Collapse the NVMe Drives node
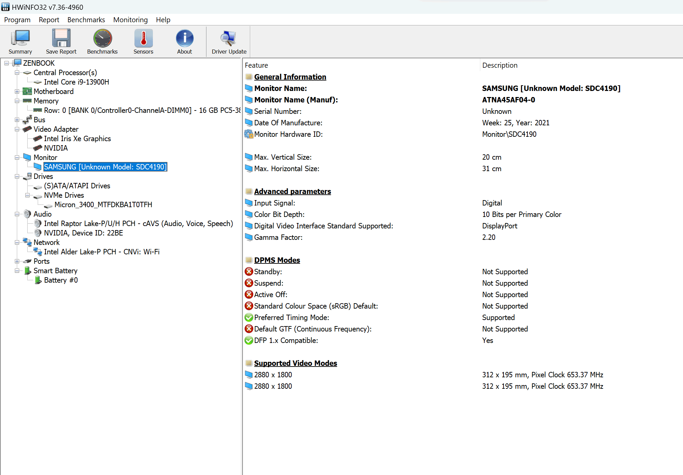683x475 pixels. click(27, 195)
